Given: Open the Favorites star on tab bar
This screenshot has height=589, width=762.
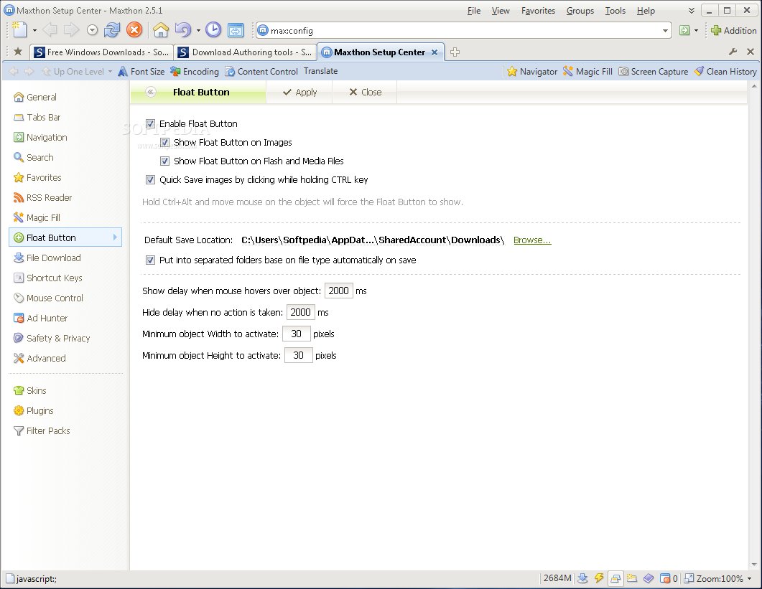Looking at the screenshot, I should pyautogui.click(x=18, y=52).
